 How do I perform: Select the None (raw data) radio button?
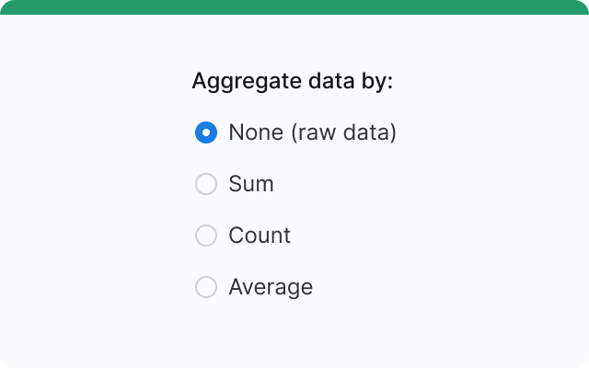click(x=206, y=132)
